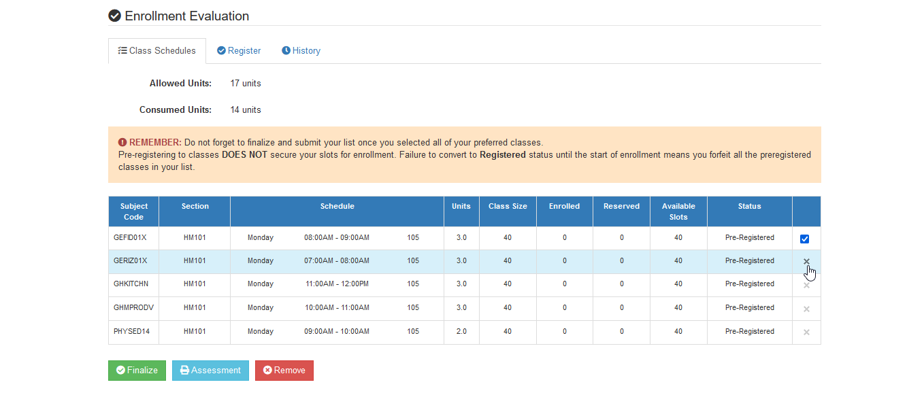Click the remove X icon in GHKITCHN row
The width and height of the screenshot is (924, 393).
click(806, 285)
